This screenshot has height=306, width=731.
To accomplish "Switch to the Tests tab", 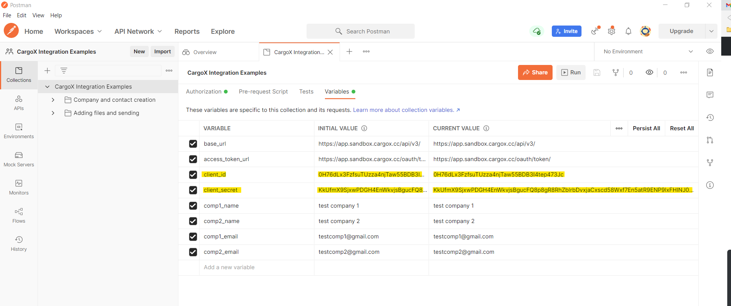I will [x=306, y=92].
